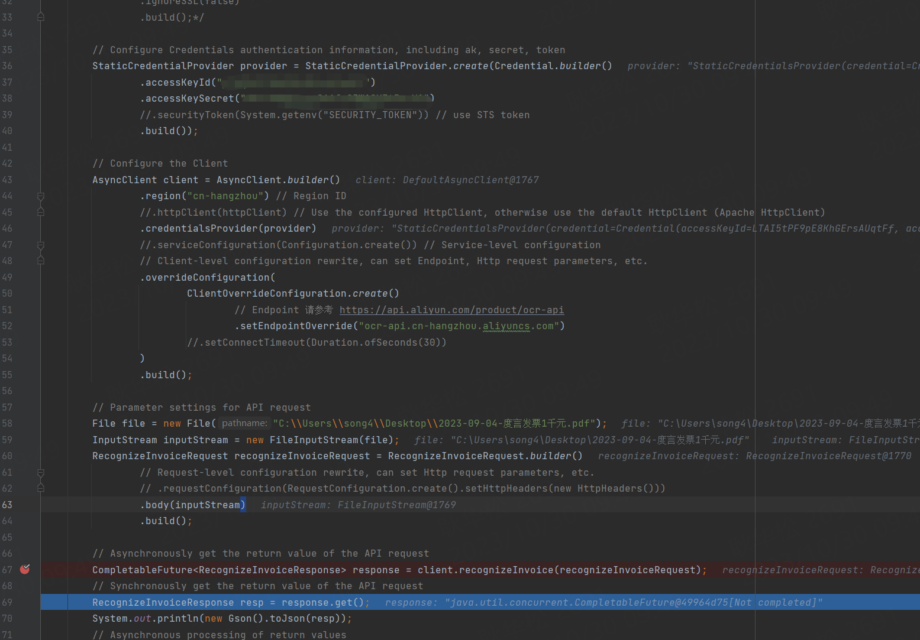Click the '// Parameter settings for API request' comment
This screenshot has width=920, height=640.
[x=202, y=407]
